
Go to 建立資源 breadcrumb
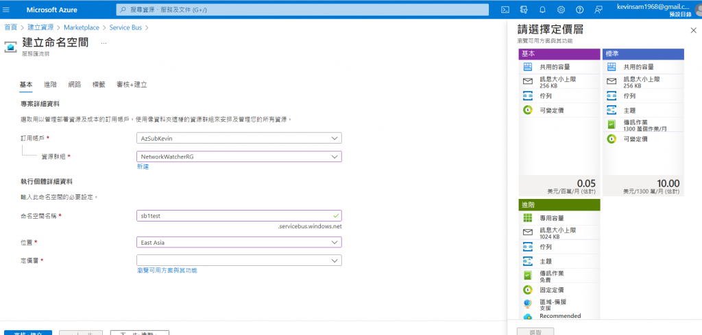tap(40, 27)
